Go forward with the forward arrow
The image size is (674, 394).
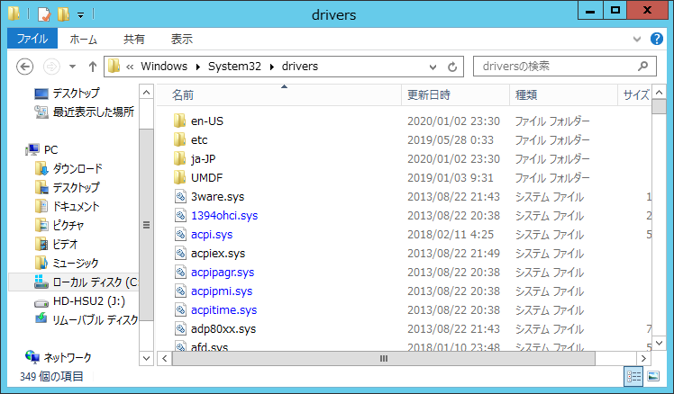pos(51,67)
